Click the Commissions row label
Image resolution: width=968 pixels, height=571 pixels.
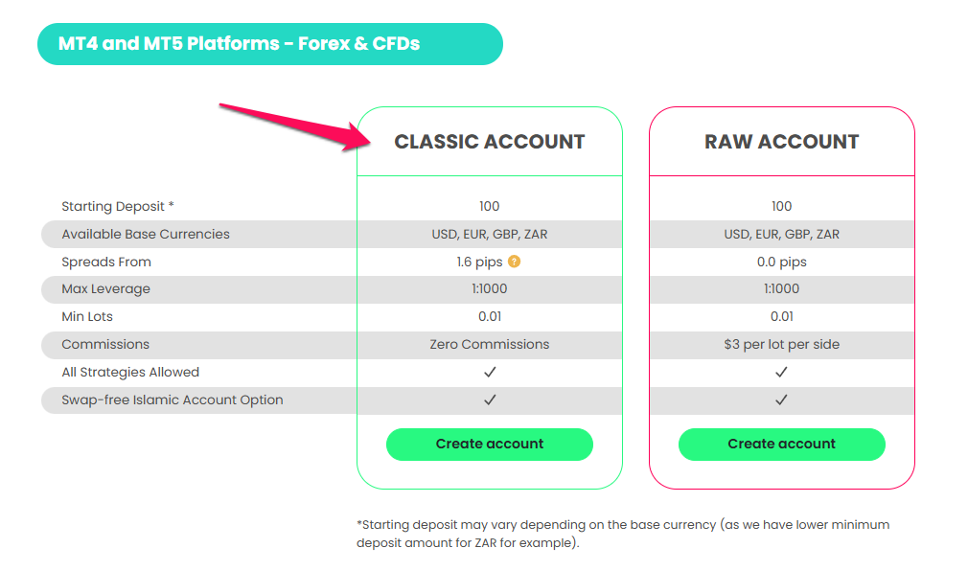105,344
